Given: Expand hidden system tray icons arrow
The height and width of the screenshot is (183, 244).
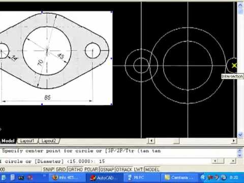Looking at the screenshot, I should 203,177.
